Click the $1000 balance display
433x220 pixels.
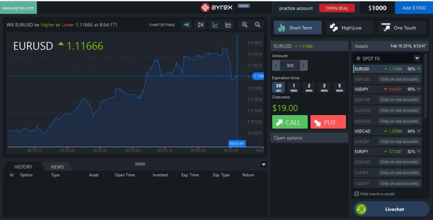click(377, 8)
